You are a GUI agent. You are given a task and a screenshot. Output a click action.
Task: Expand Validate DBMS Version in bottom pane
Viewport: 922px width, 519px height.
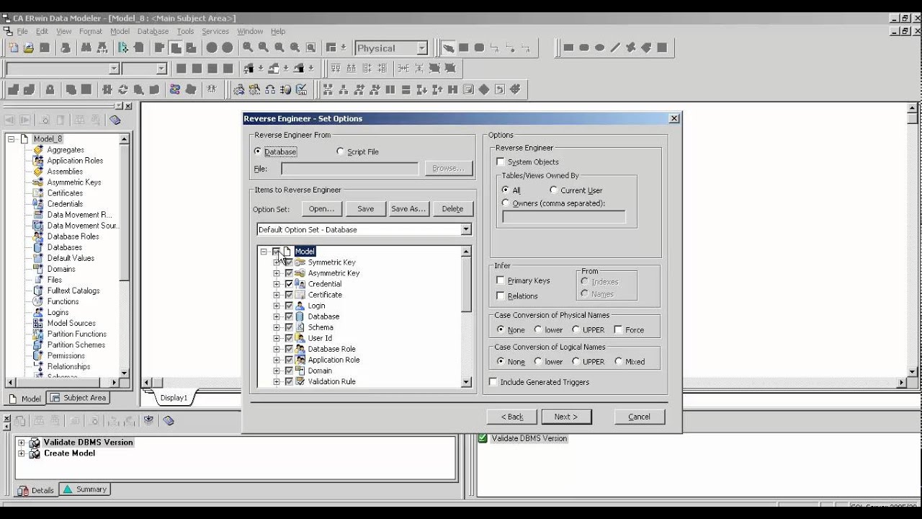(x=21, y=443)
